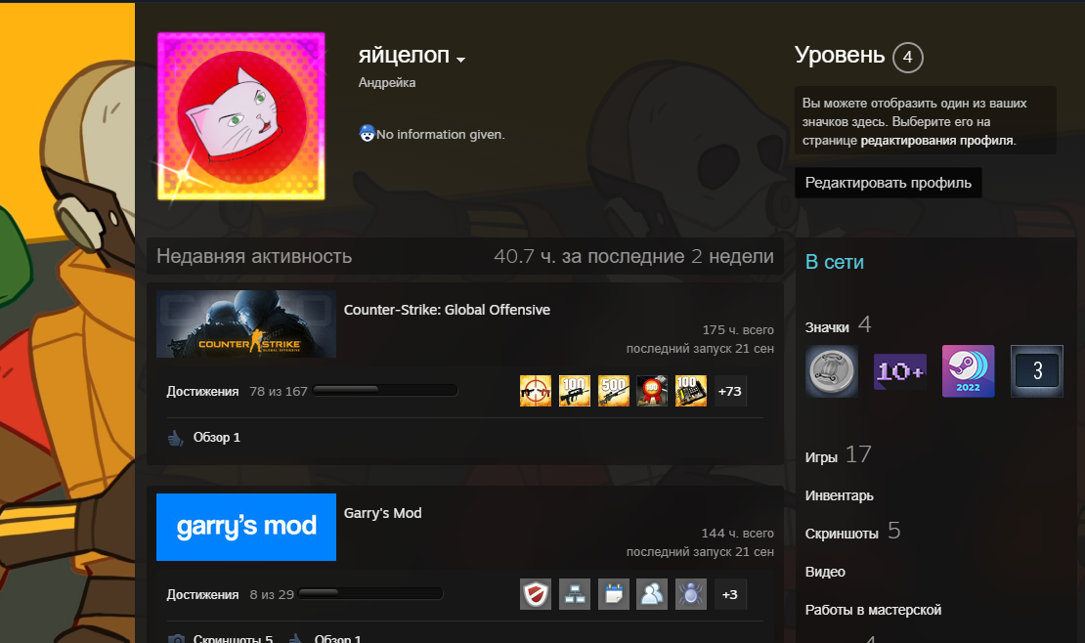Open Скриншоты 5 in sidebar

[x=853, y=532]
